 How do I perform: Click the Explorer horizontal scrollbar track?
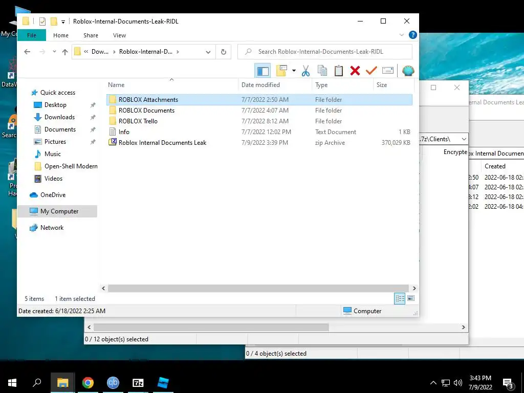point(258,288)
